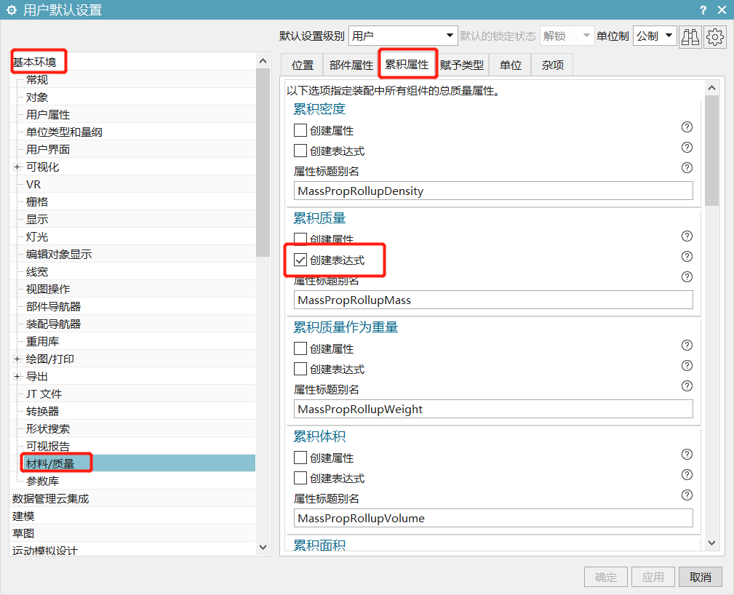Select 基本环境 in the category tree
The image size is (734, 595).
point(34,63)
